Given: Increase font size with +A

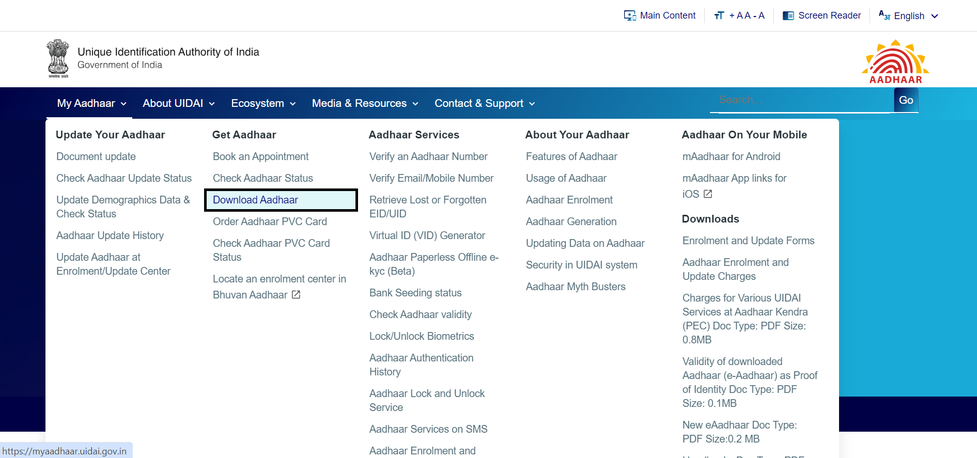Looking at the screenshot, I should [736, 15].
